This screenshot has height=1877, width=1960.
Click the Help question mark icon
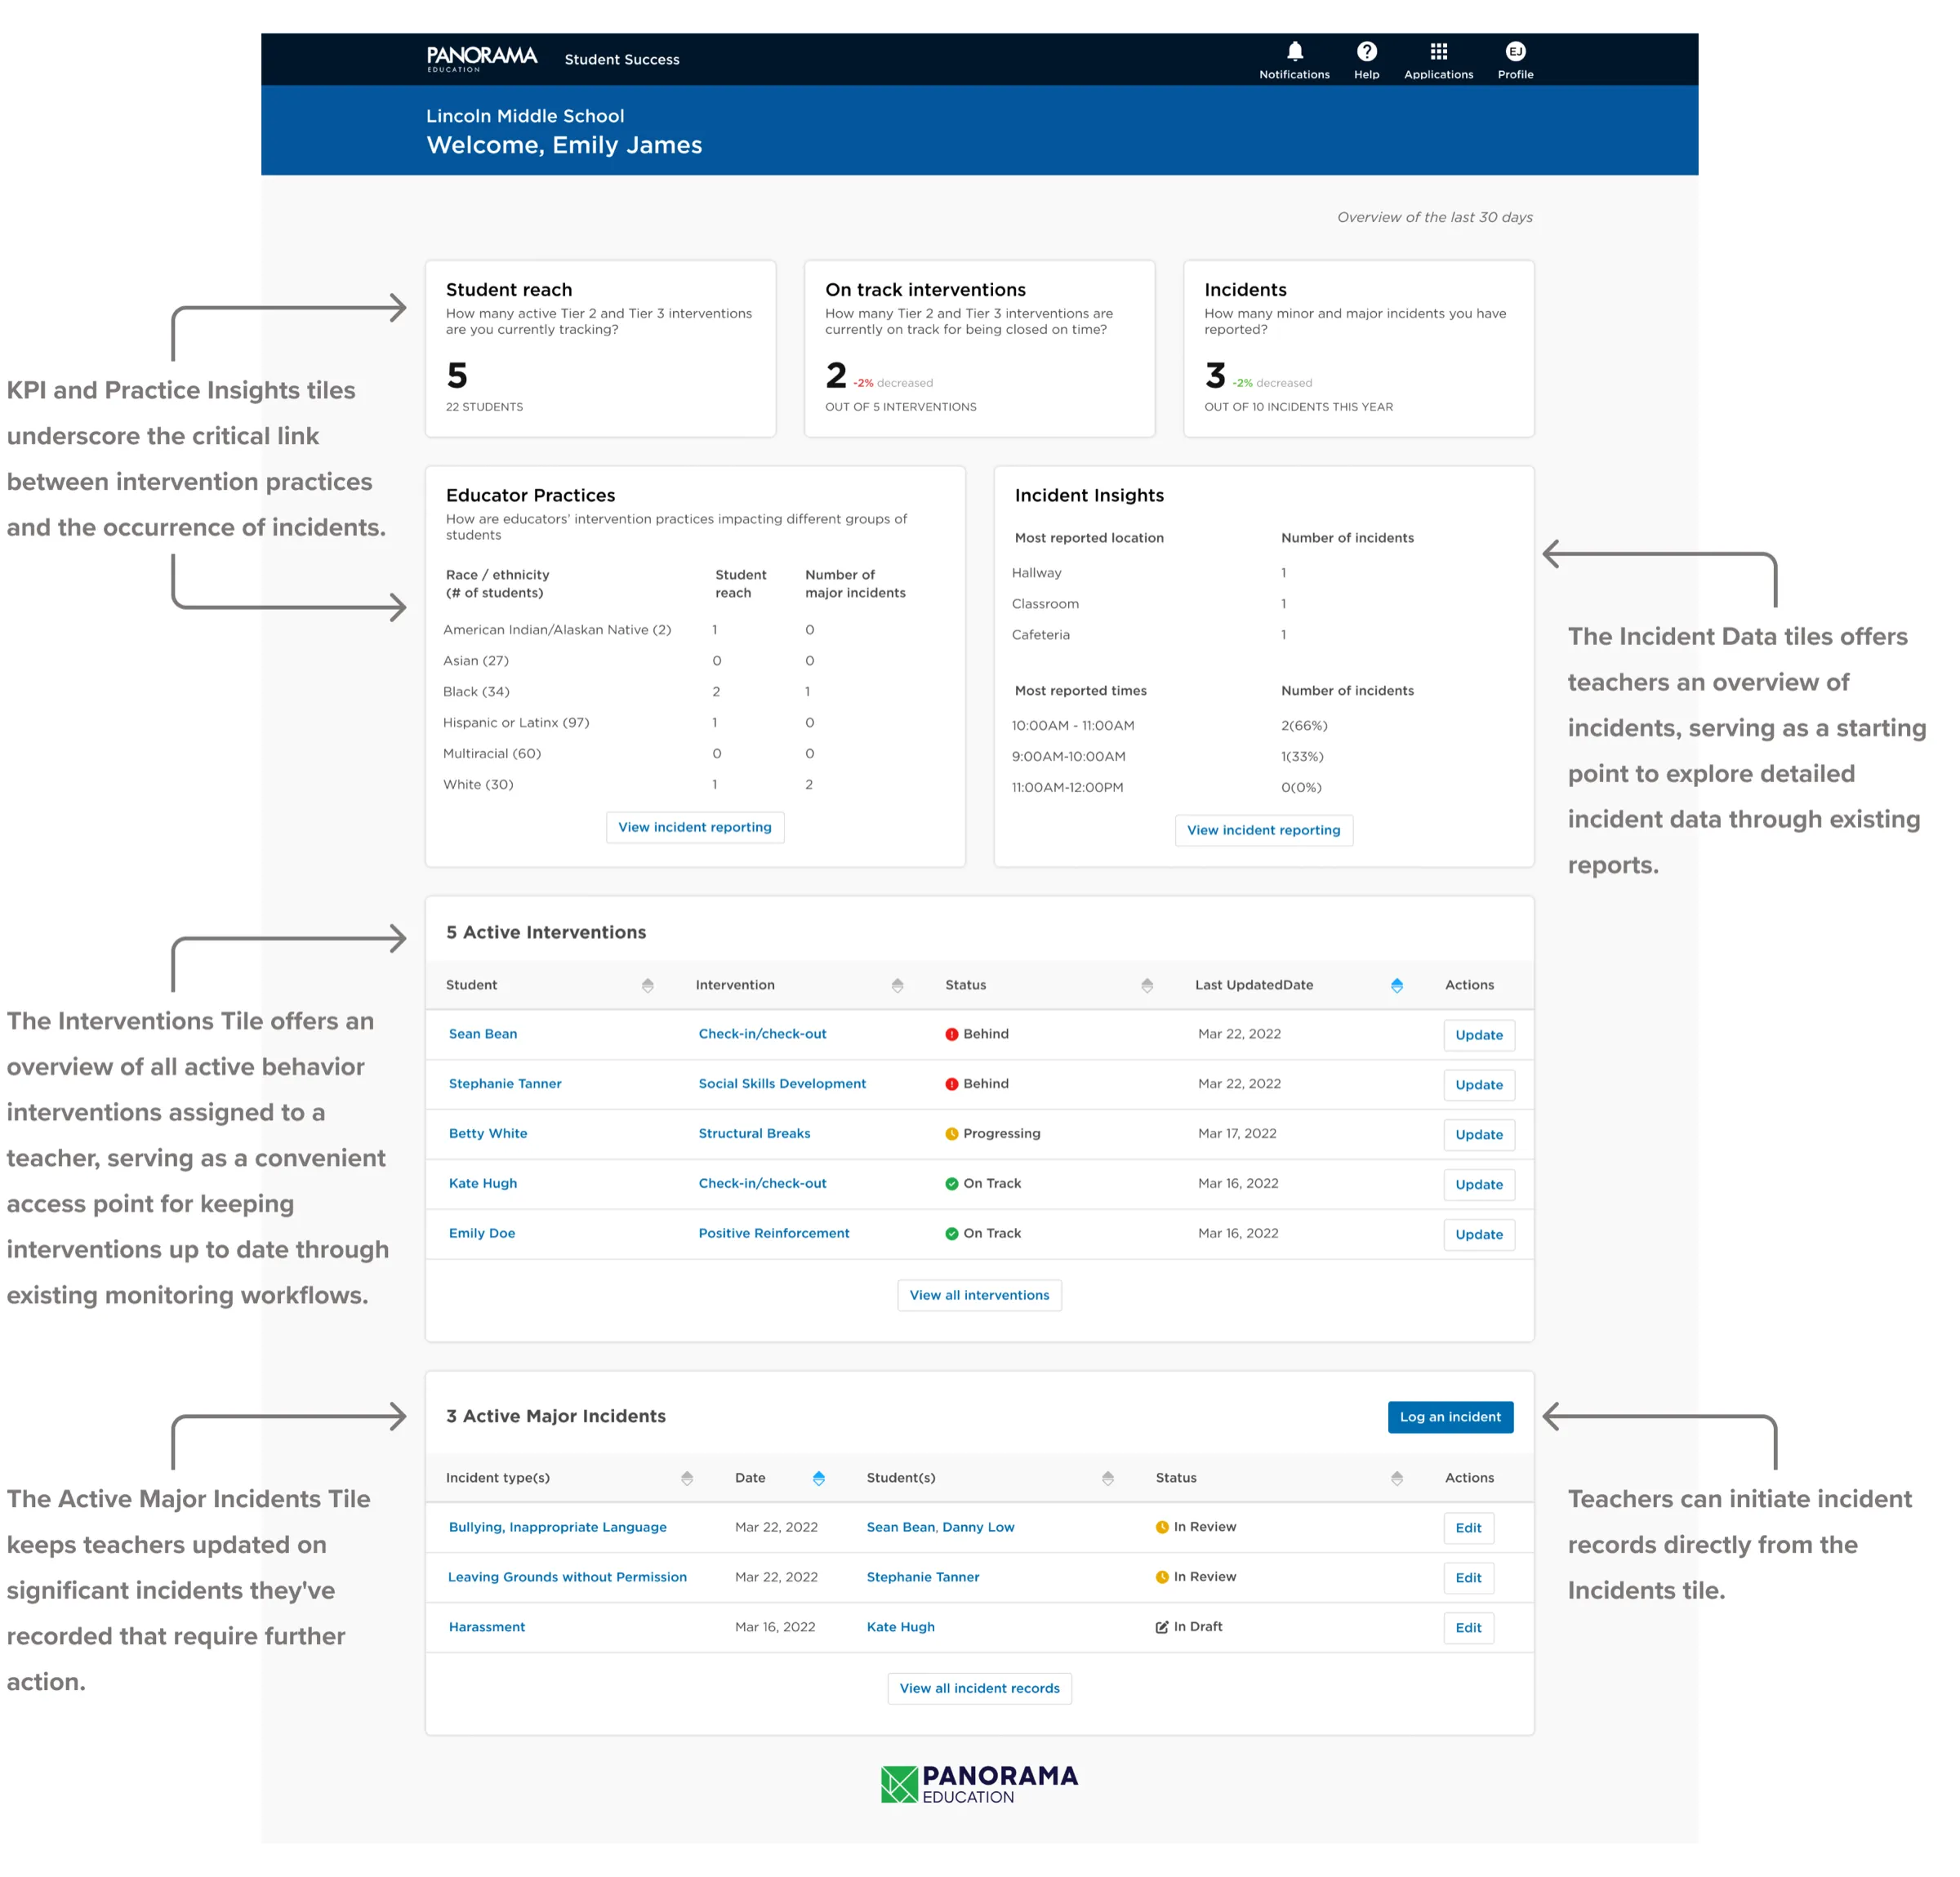click(x=1366, y=52)
